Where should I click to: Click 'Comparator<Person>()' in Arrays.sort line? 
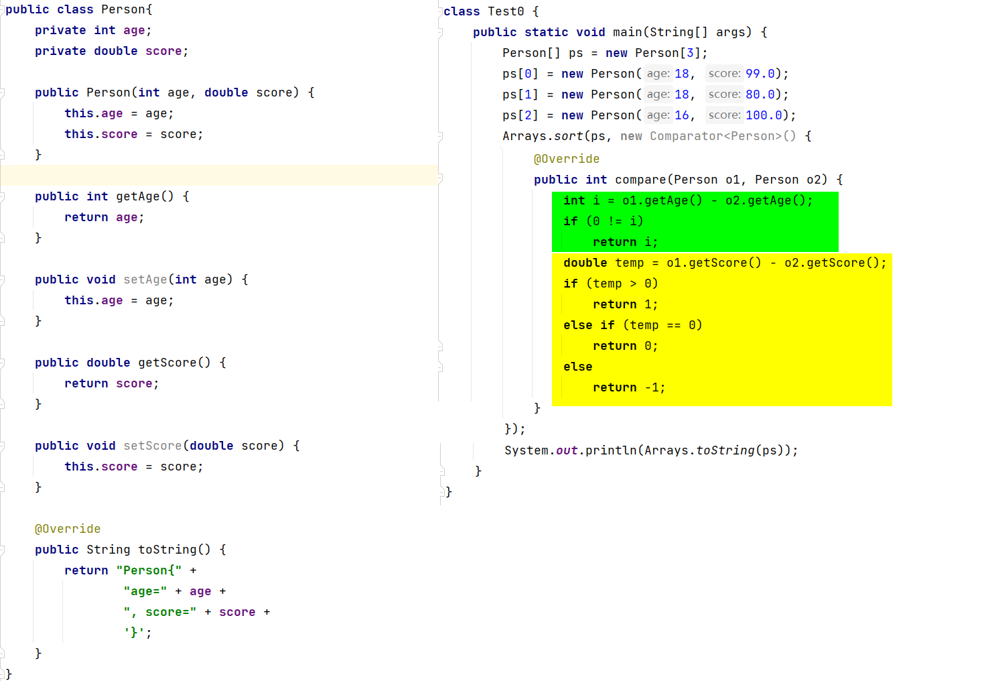tap(723, 136)
